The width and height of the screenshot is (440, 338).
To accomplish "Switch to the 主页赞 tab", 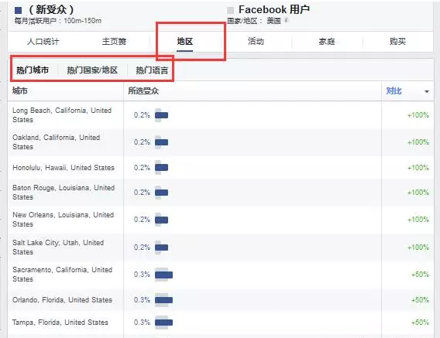I will pos(114,42).
